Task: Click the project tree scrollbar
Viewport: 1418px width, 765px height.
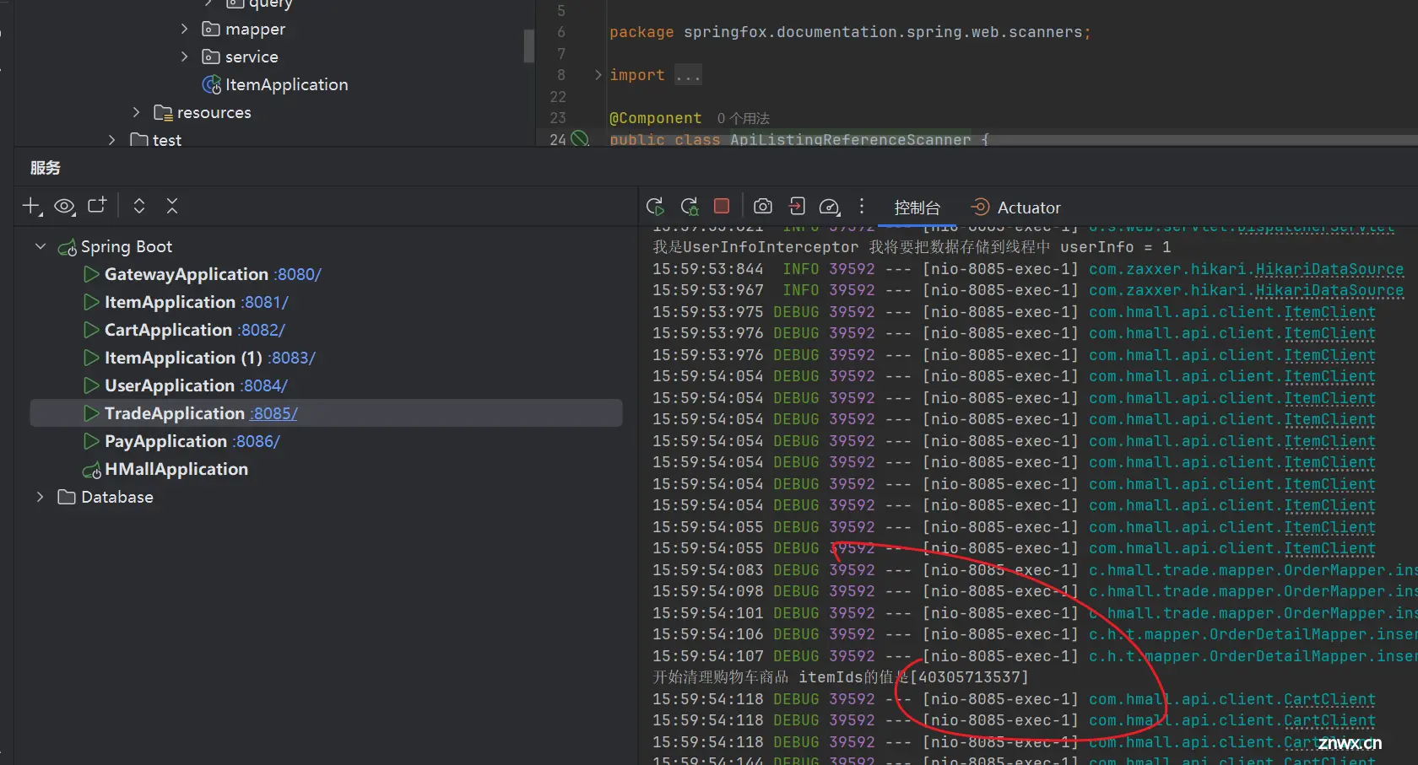Action: click(528, 46)
